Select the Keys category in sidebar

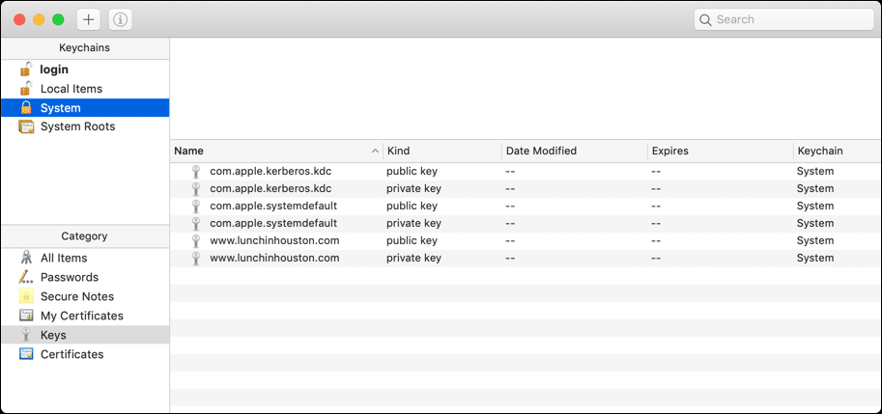pyautogui.click(x=53, y=335)
